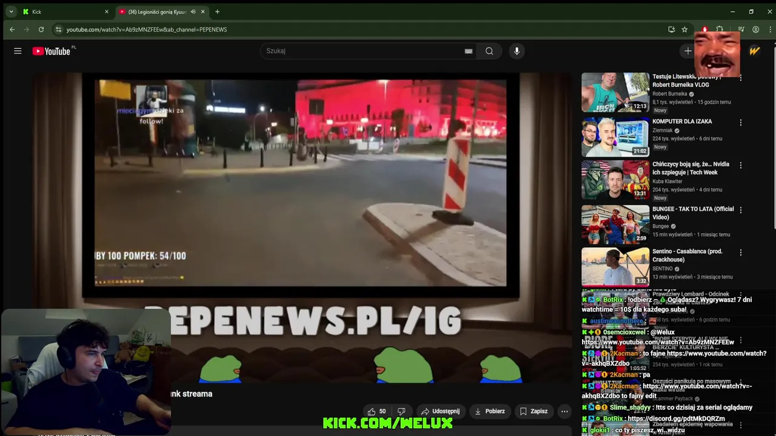Close the Kick tab
This screenshot has height=436, width=776.
(107, 12)
